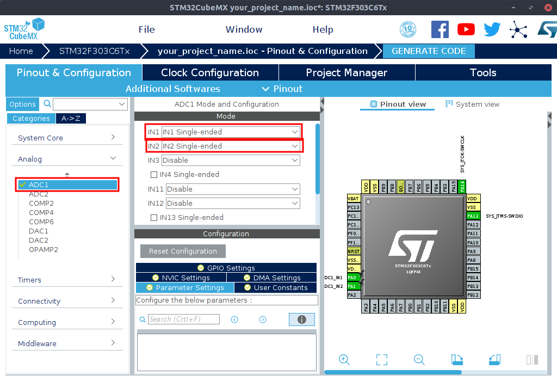Enable IN4 Single-ended checkbox
The image size is (557, 381).
click(x=154, y=175)
